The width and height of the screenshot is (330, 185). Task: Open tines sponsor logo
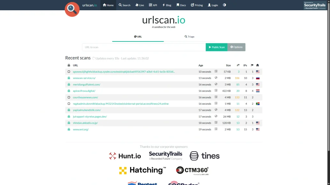click(x=205, y=156)
